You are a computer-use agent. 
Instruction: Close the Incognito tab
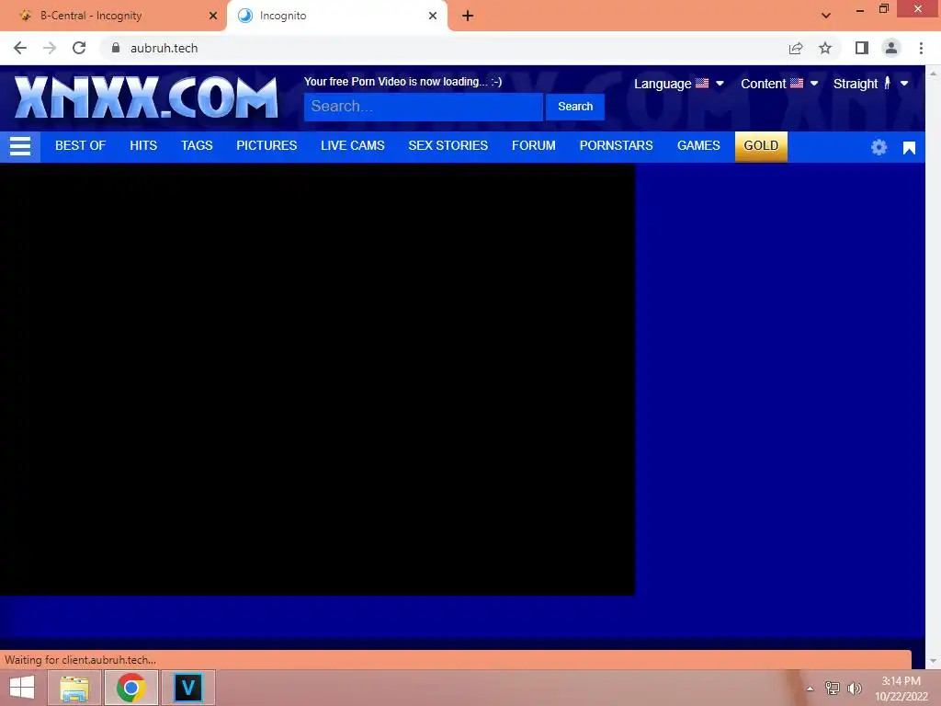(433, 16)
